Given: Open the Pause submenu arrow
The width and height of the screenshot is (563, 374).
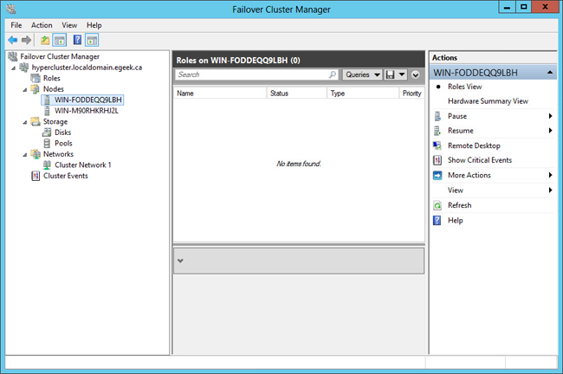Looking at the screenshot, I should tap(550, 116).
